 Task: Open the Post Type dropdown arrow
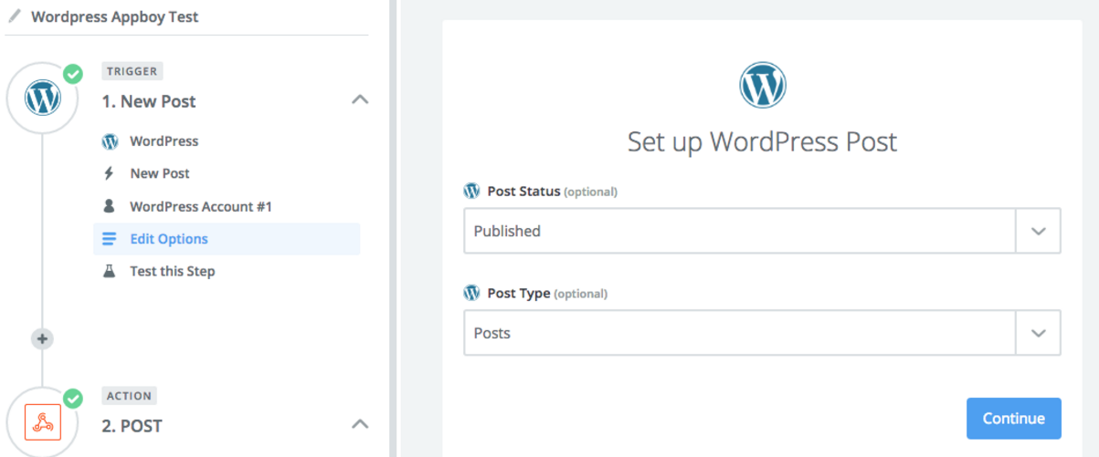point(1038,334)
